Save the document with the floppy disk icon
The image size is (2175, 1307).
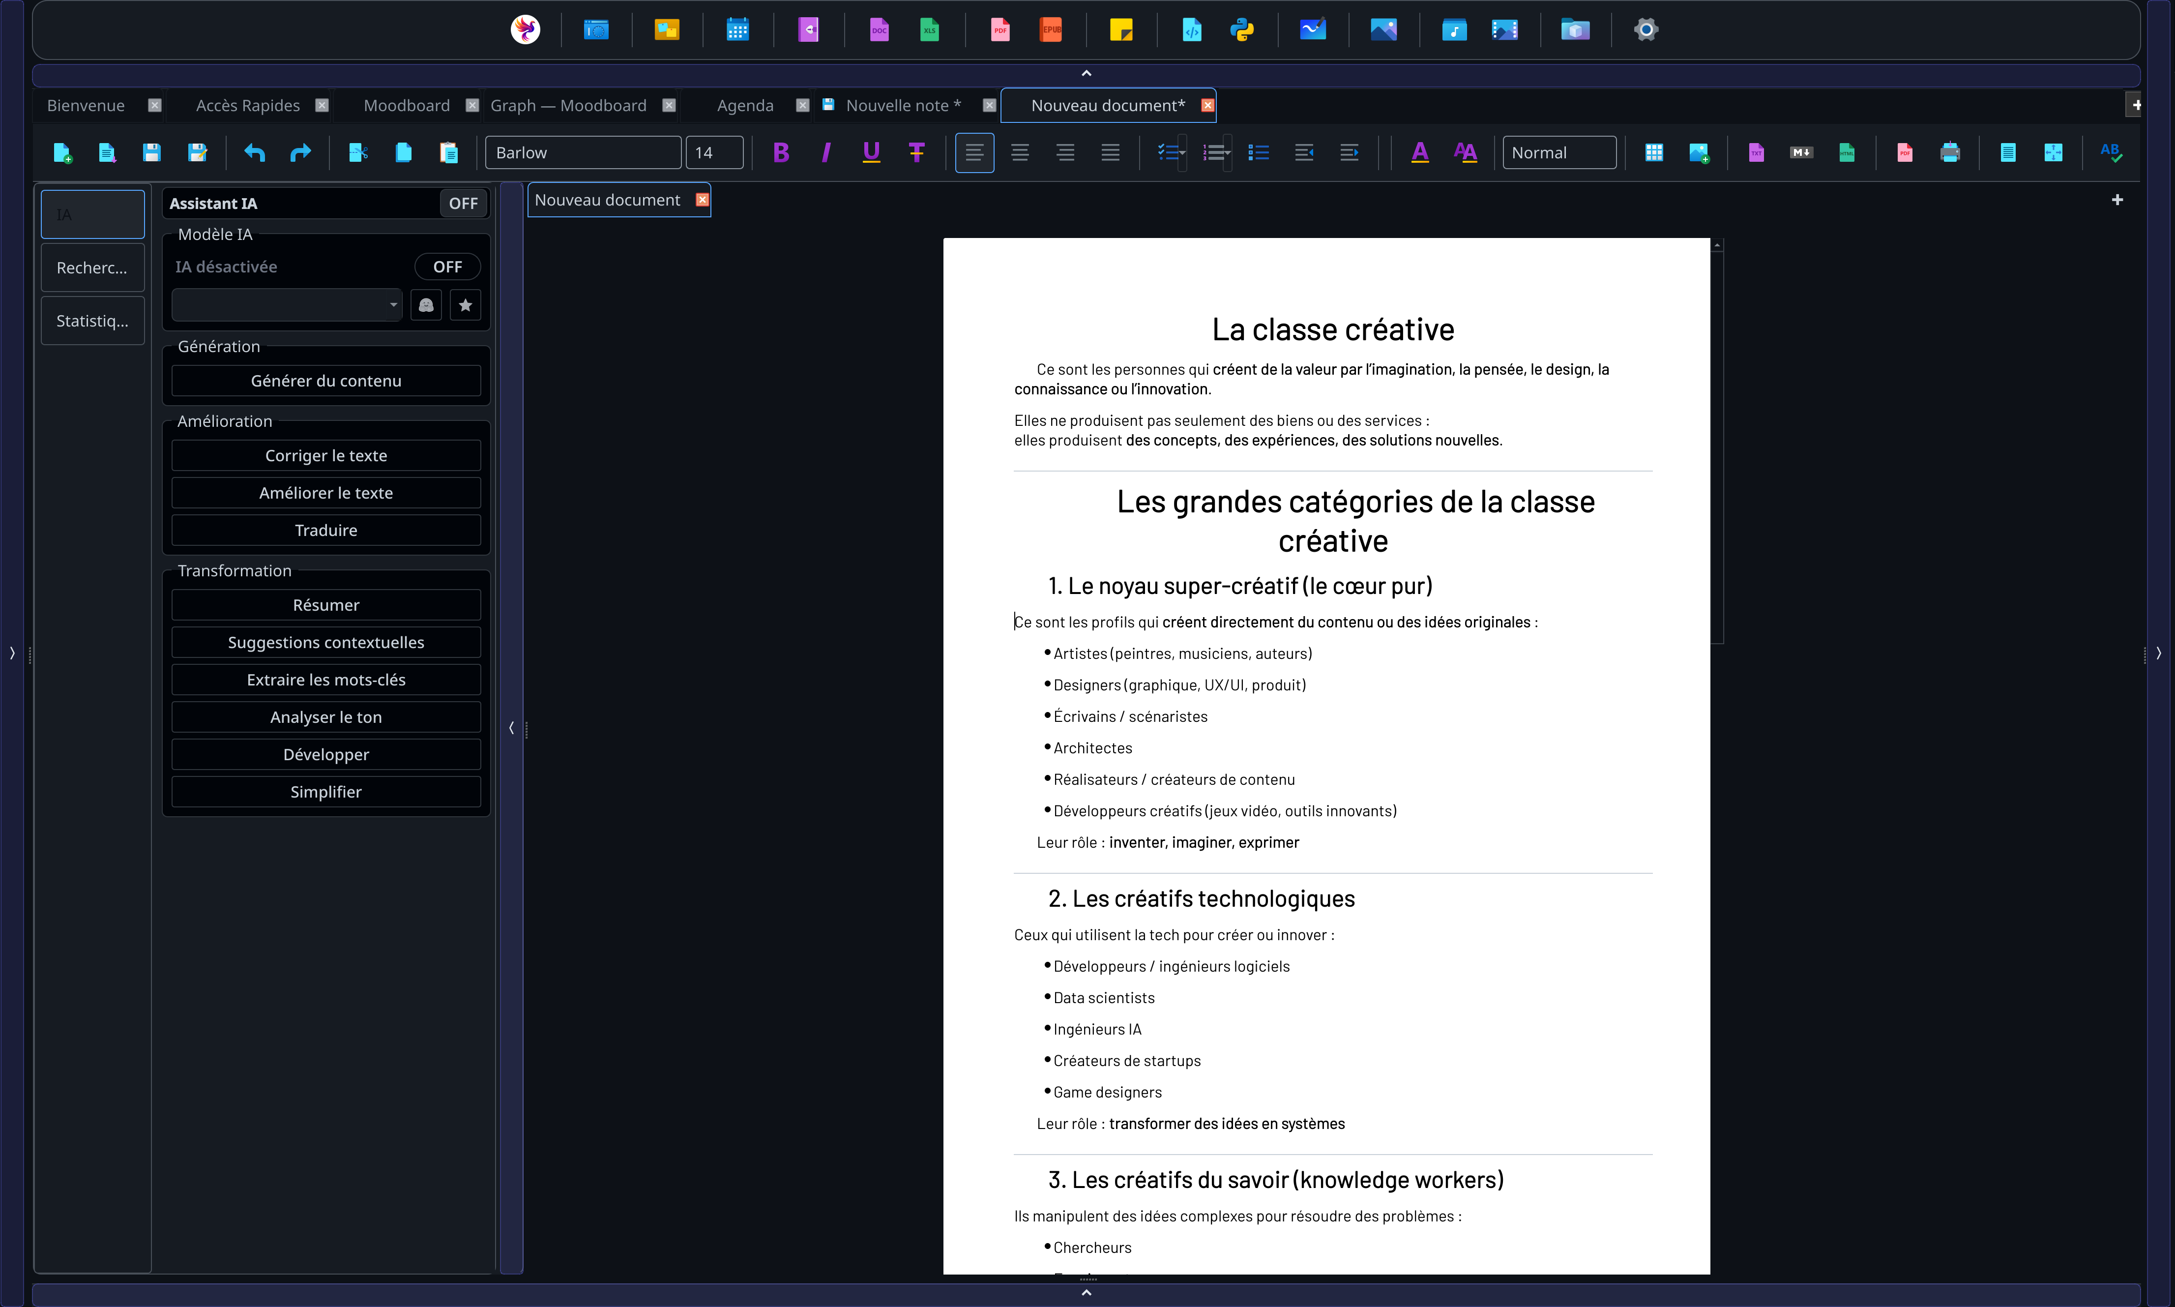tap(151, 153)
